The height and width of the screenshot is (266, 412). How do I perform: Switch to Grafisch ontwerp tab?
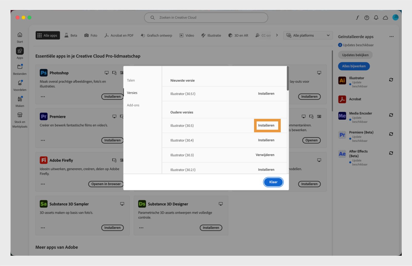pyautogui.click(x=156, y=36)
